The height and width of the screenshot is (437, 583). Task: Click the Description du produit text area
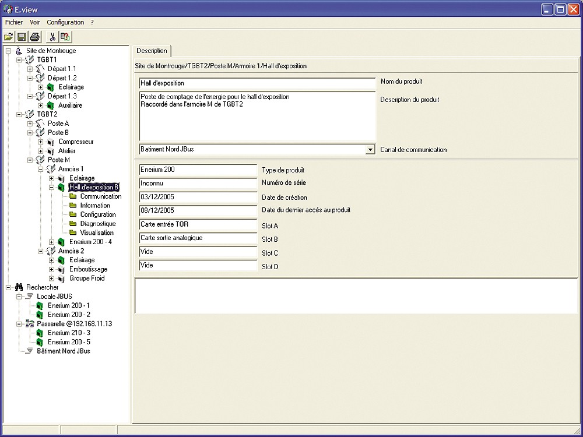click(x=258, y=116)
